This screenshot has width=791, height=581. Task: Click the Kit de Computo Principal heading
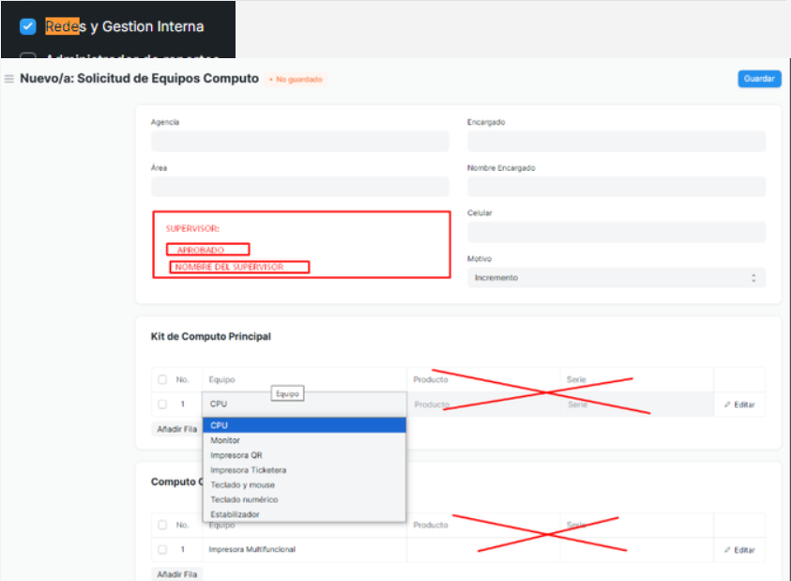(x=211, y=336)
